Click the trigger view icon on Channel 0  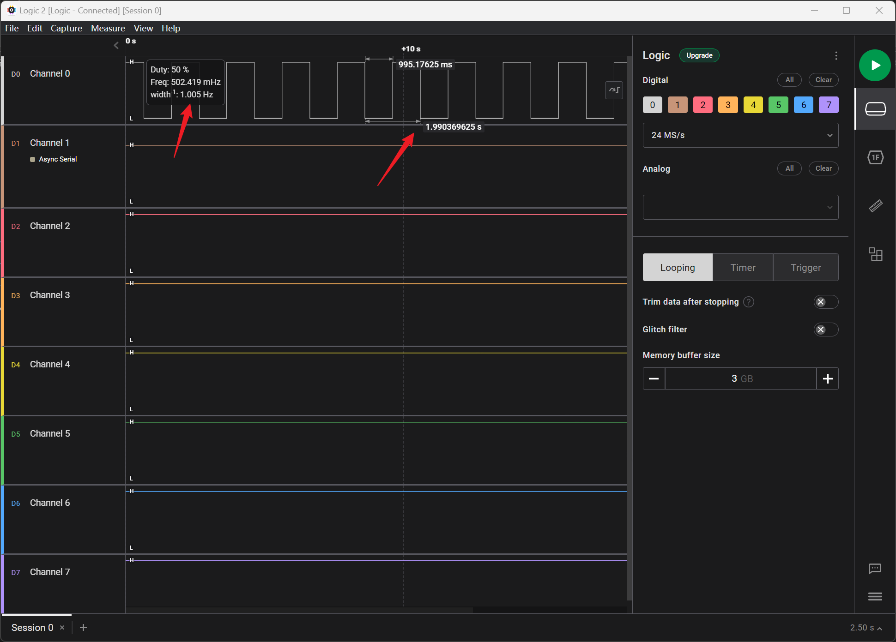click(614, 90)
